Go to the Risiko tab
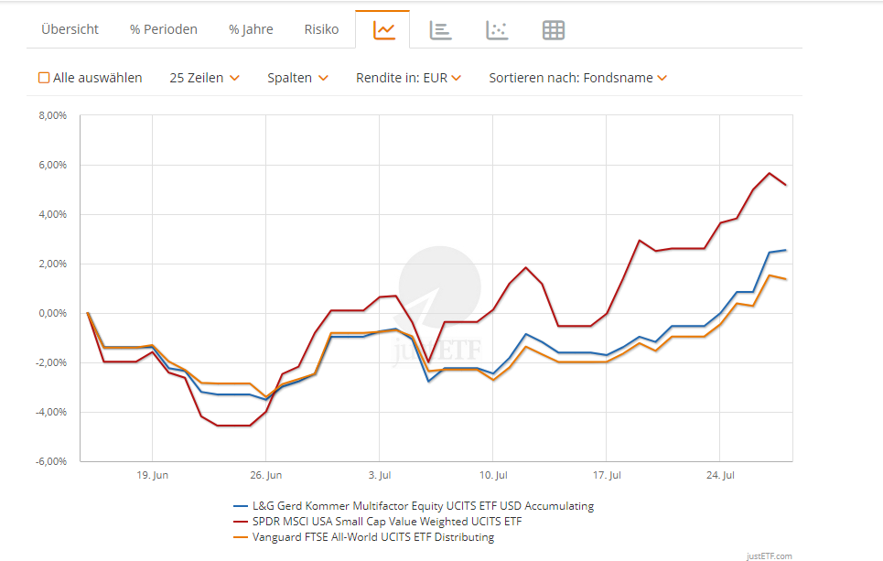The height and width of the screenshot is (561, 883). tap(321, 29)
